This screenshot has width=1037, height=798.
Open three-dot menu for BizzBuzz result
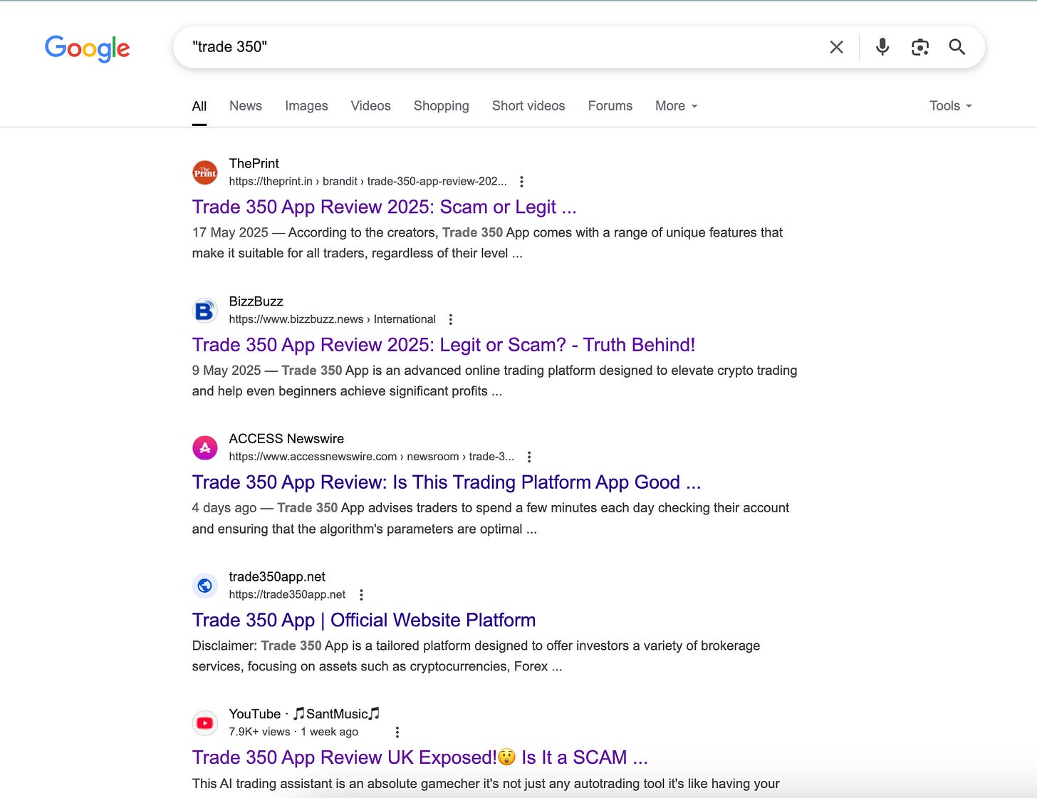tap(450, 319)
